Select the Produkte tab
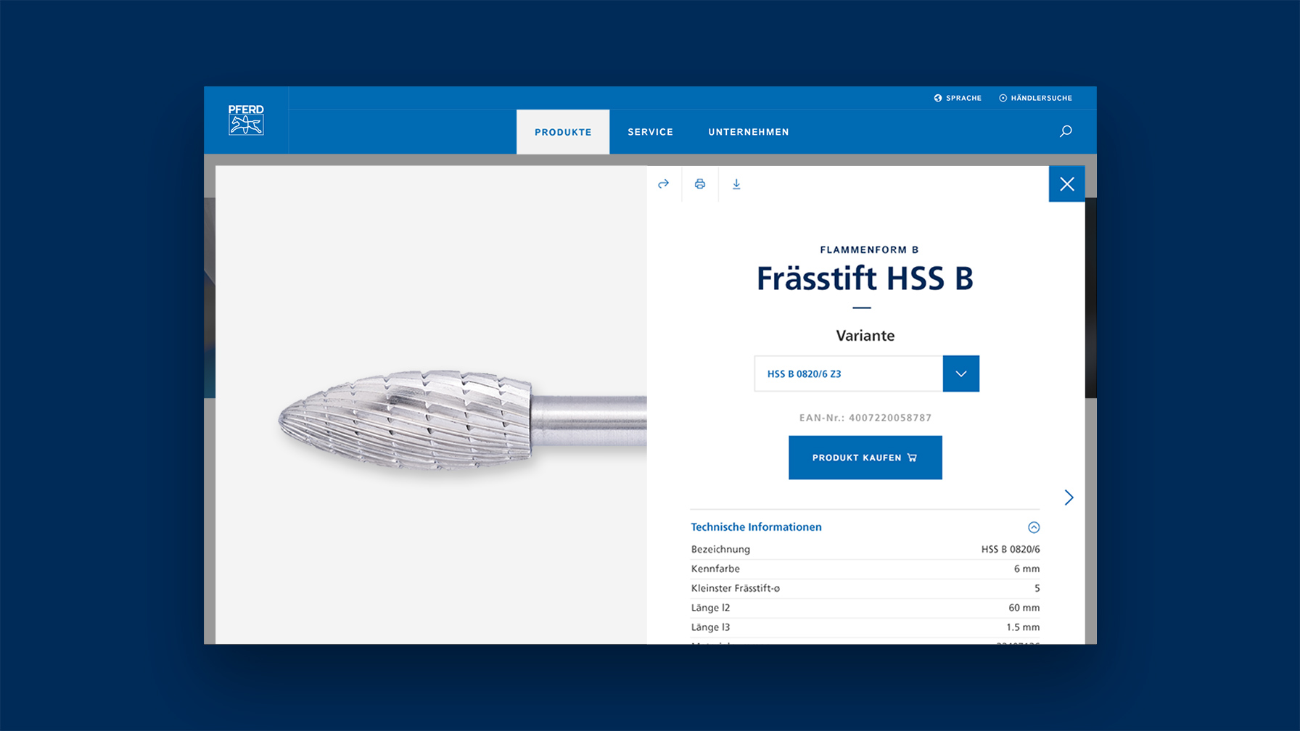Viewport: 1300px width, 731px height. 563,132
